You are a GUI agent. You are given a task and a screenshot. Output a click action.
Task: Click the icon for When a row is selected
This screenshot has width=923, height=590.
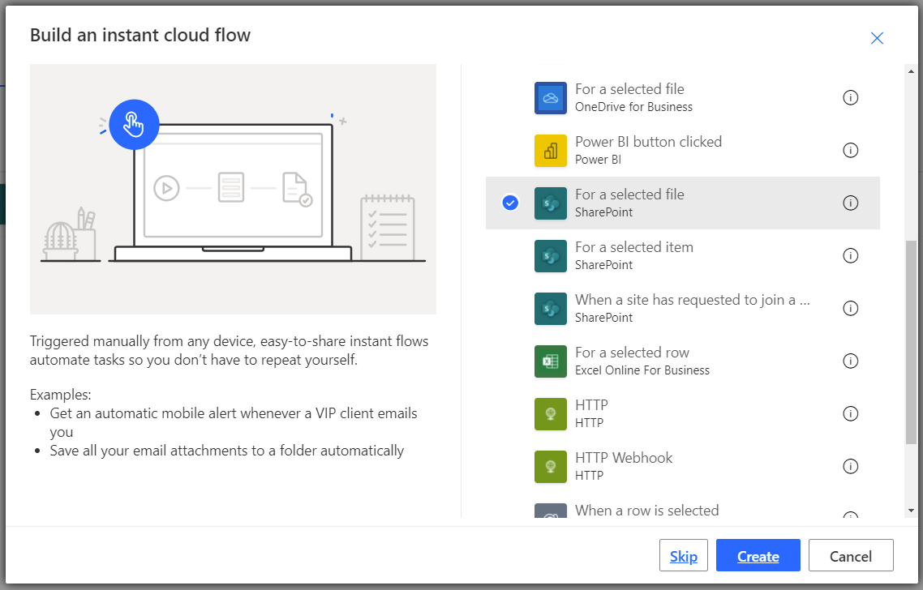[551, 511]
